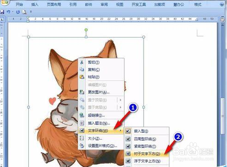Click the tab-stop selector at ruler's left
The width and height of the screenshot is (227, 167).
(2, 19)
